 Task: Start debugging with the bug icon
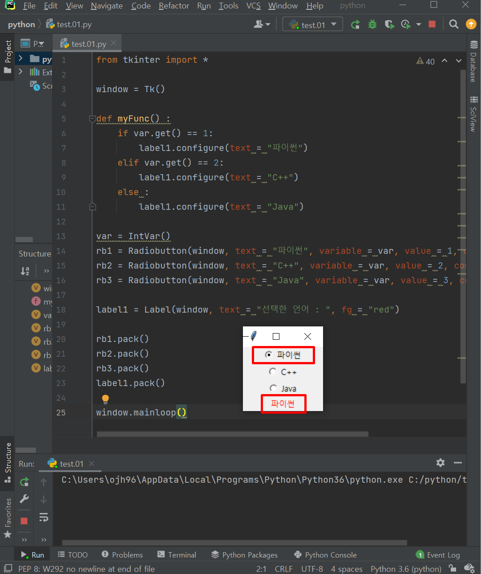click(x=372, y=24)
